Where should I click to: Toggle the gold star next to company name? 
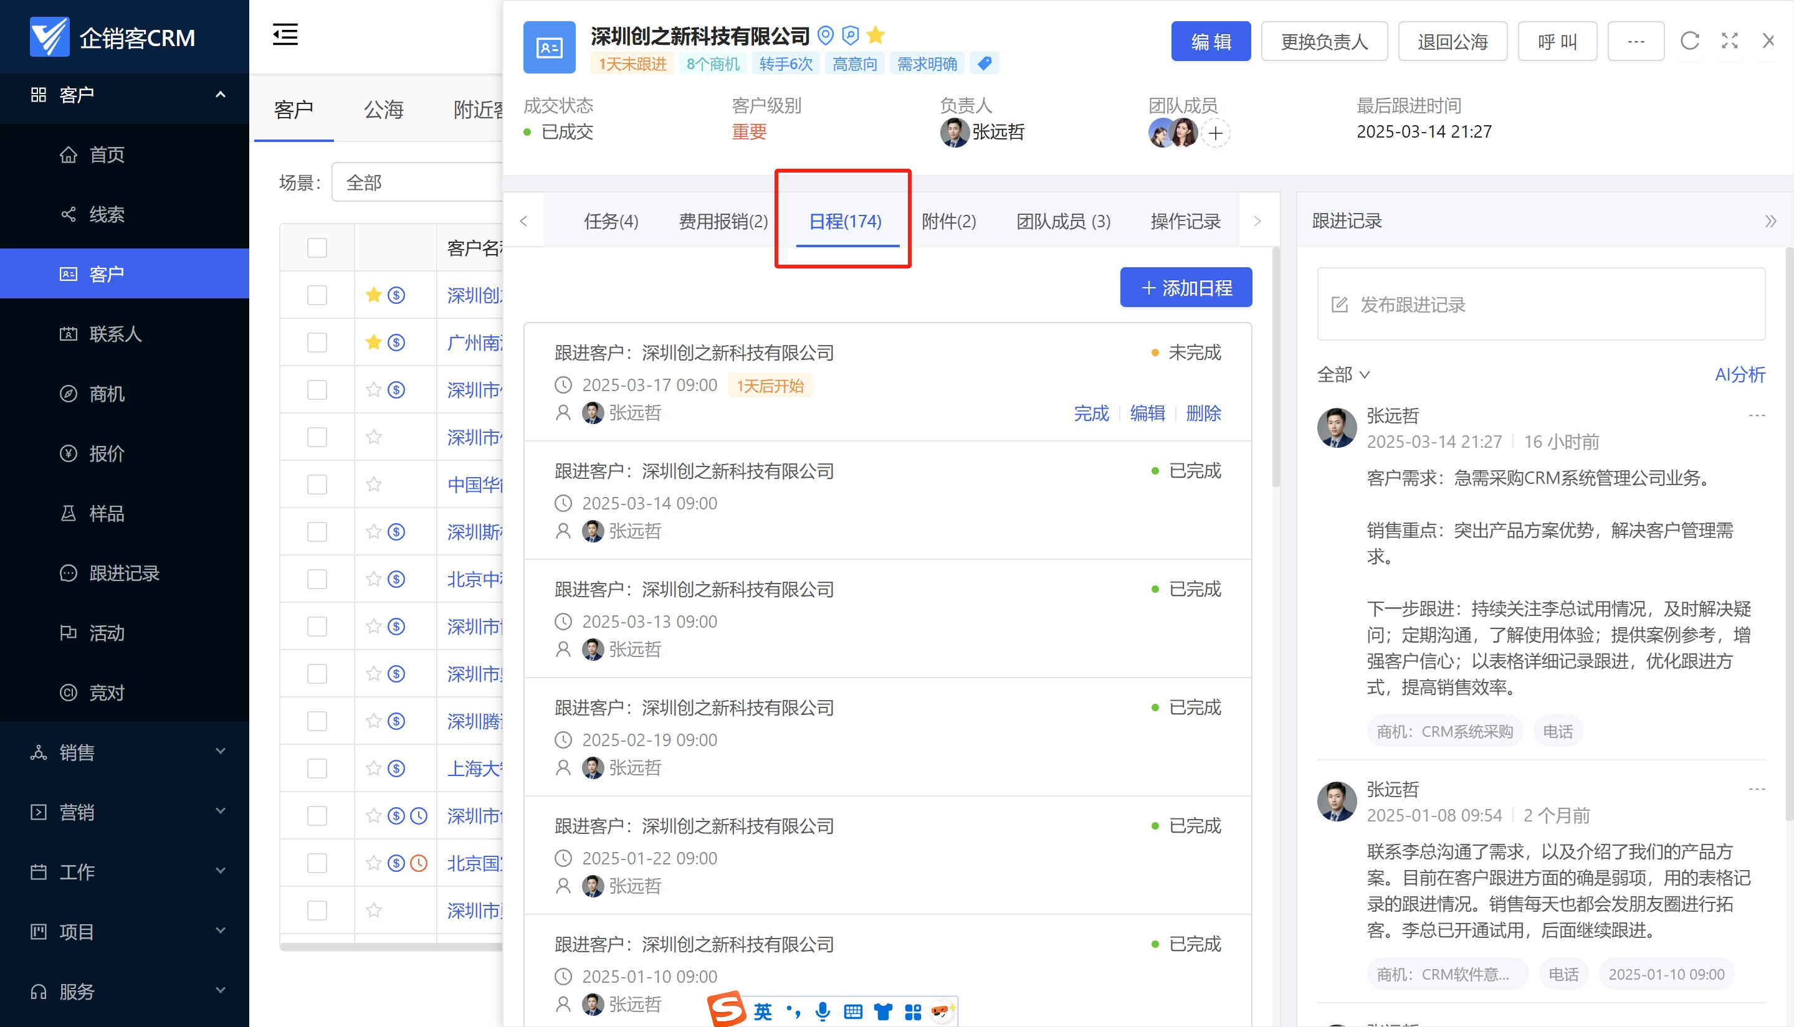click(x=875, y=34)
